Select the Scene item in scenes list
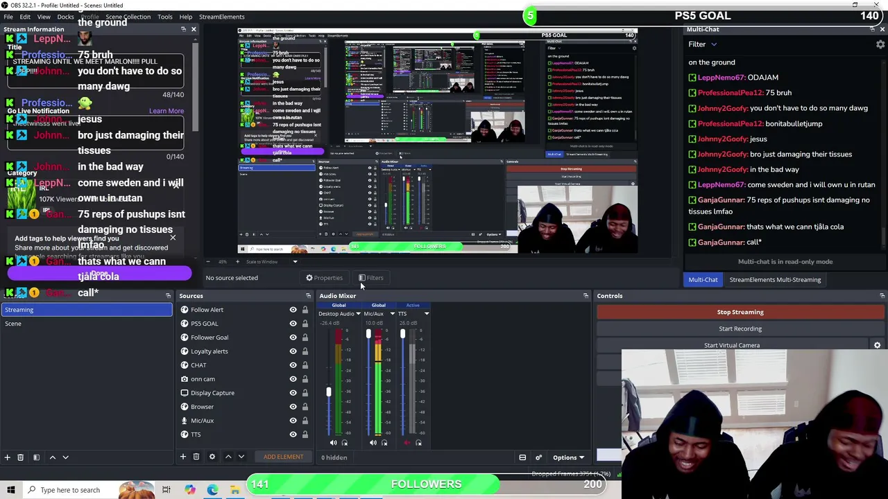Image resolution: width=888 pixels, height=499 pixels. (x=87, y=324)
